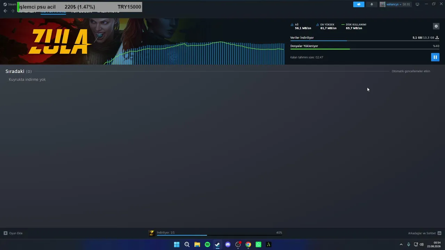
Task: Click the İndiriliyor: 1/1 status text
Action: click(165, 233)
